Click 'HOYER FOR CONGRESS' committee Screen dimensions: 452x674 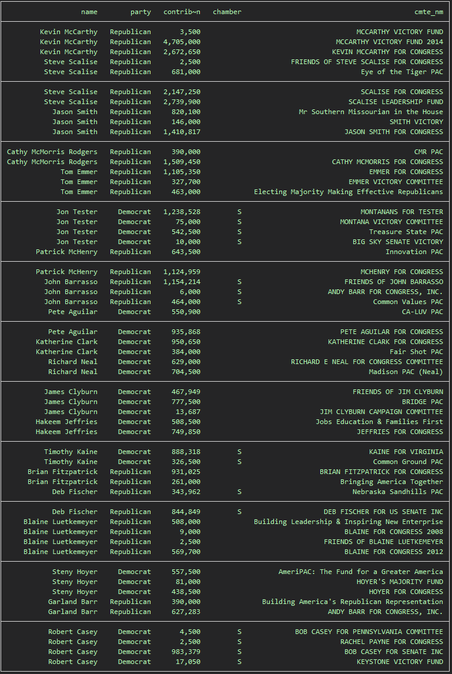(x=406, y=592)
